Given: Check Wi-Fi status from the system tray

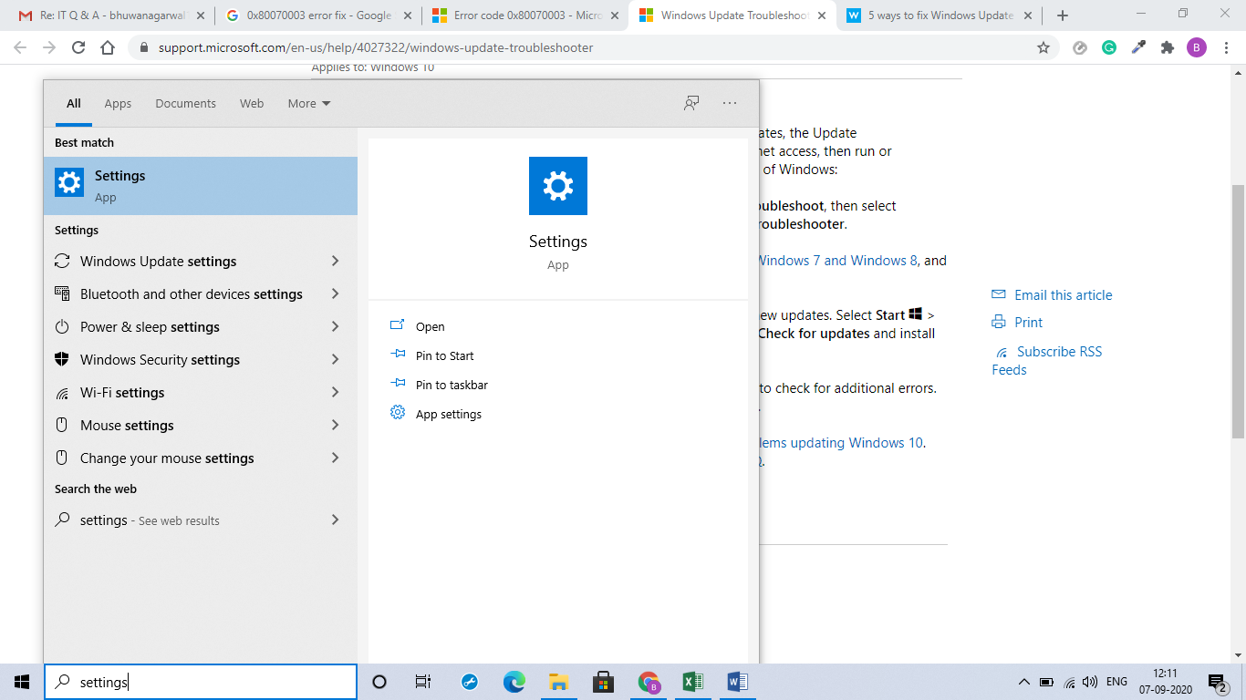Looking at the screenshot, I should pos(1069,681).
